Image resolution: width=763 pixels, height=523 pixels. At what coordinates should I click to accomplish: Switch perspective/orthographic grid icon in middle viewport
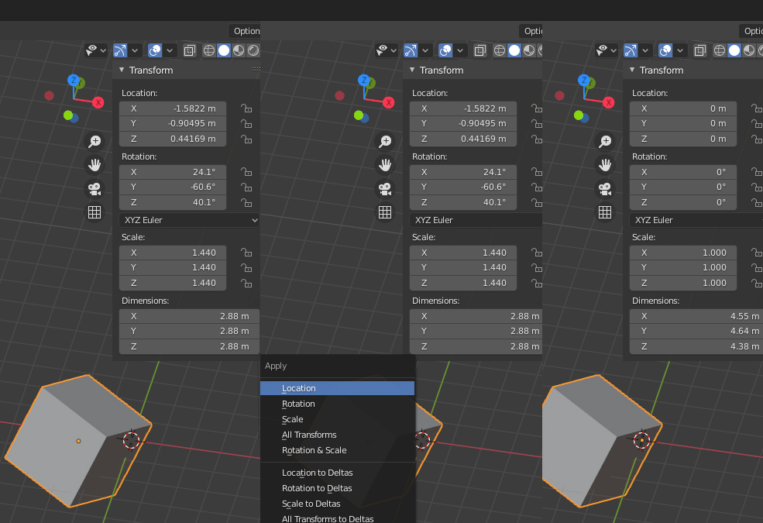point(385,212)
